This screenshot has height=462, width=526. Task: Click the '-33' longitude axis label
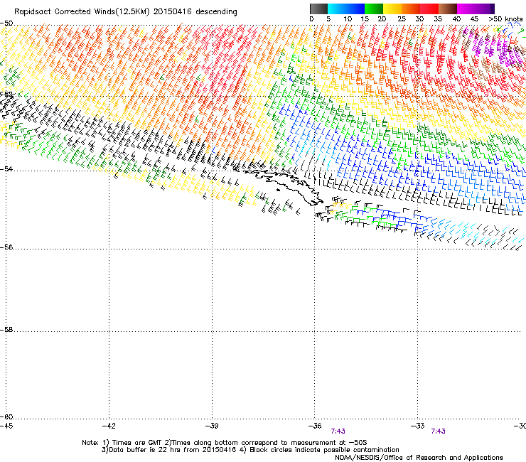click(417, 426)
